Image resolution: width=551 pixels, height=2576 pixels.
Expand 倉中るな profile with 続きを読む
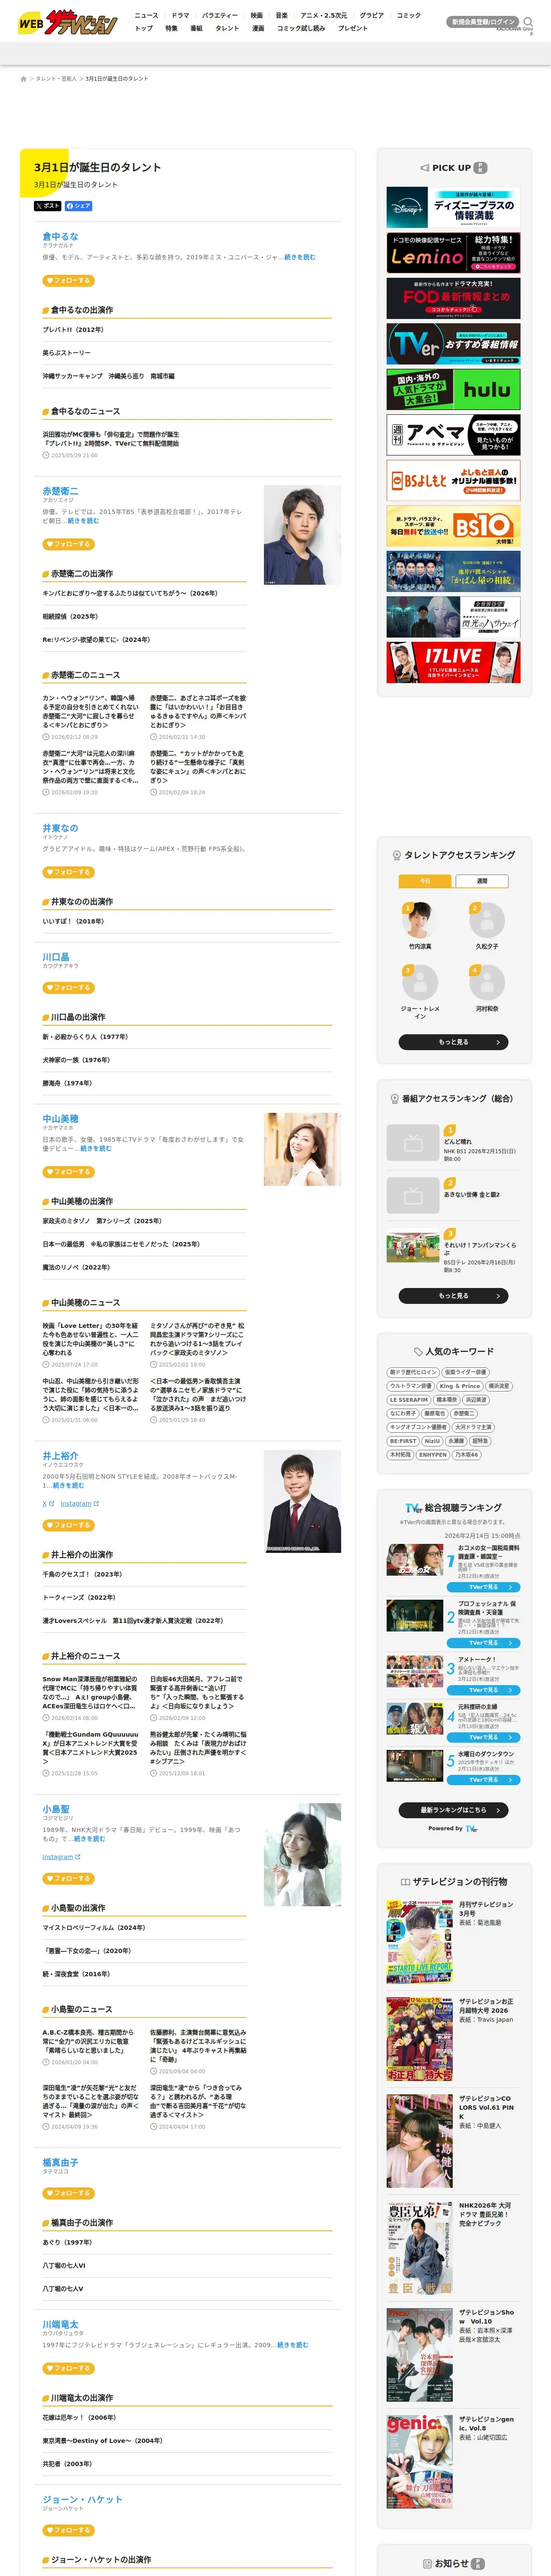click(299, 257)
